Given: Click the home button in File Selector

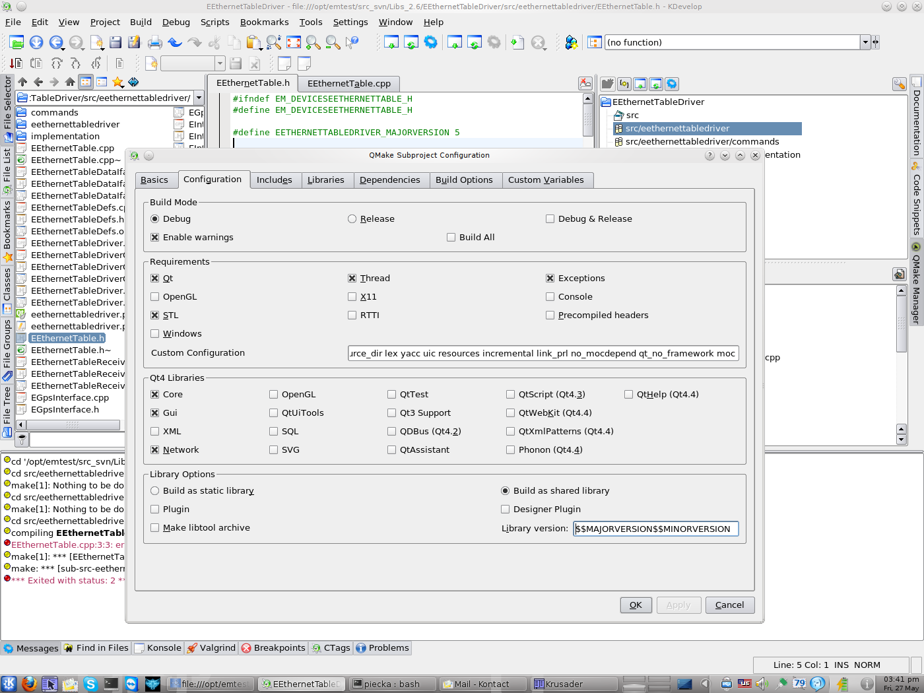Looking at the screenshot, I should [70, 82].
